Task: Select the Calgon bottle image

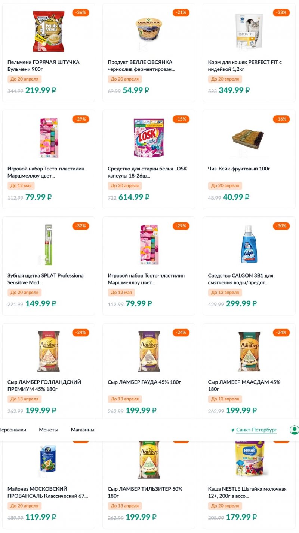Action: point(249,245)
